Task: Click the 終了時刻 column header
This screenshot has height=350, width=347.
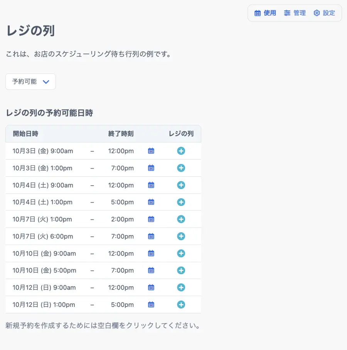Action: coord(121,134)
